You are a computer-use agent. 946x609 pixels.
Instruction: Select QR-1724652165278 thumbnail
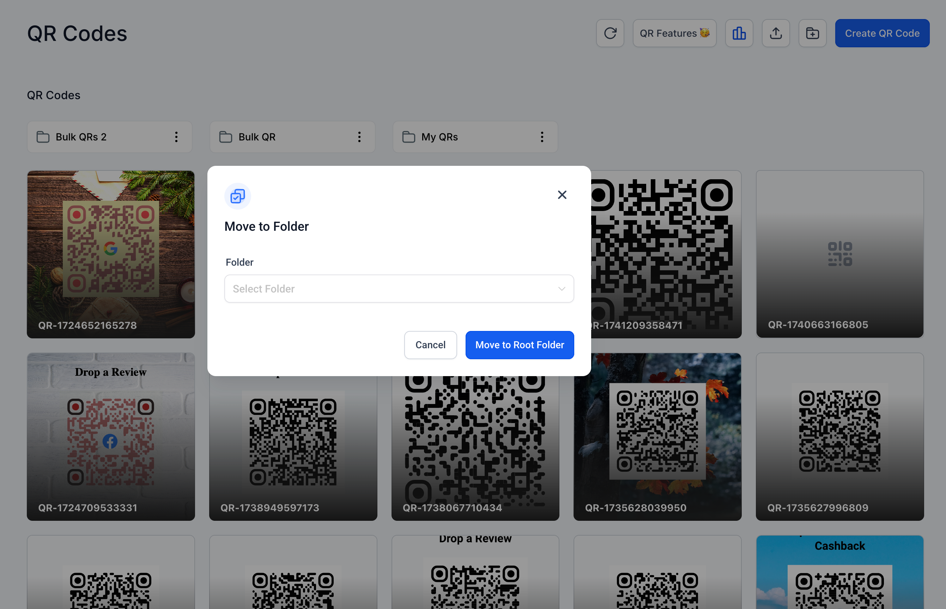tap(111, 254)
